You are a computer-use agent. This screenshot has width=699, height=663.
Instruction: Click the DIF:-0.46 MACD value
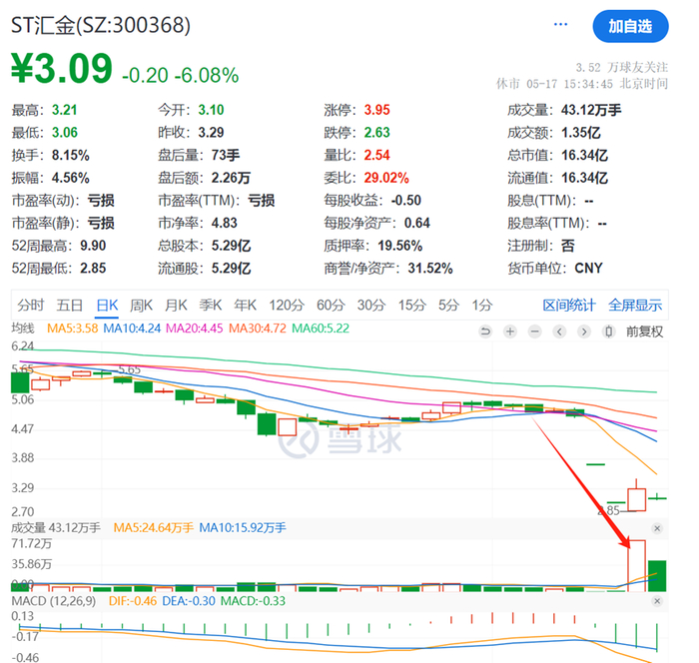(133, 601)
